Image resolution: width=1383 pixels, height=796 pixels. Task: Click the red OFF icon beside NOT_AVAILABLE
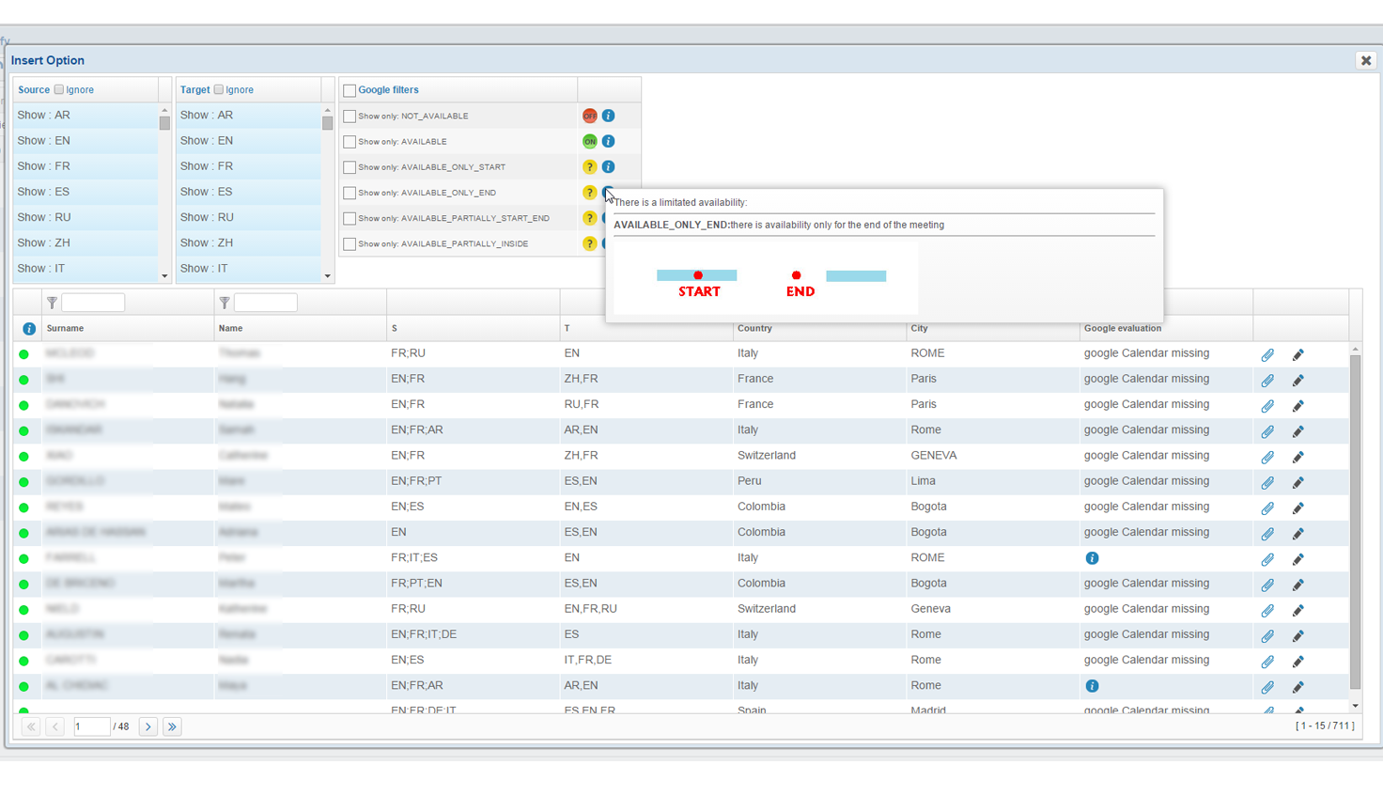click(x=590, y=116)
